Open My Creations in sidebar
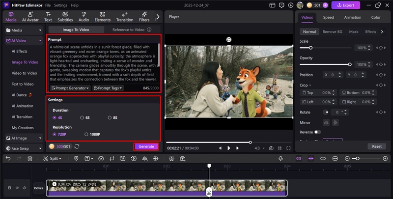 (x=23, y=128)
